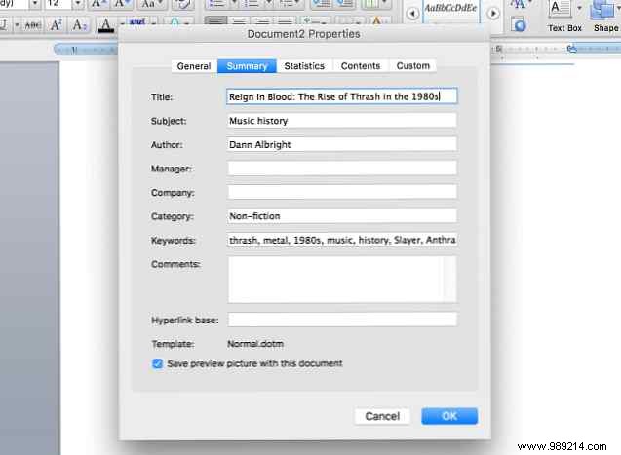The height and width of the screenshot is (455, 621).
Task: Open the Change Case Aa menu
Action: (x=152, y=4)
